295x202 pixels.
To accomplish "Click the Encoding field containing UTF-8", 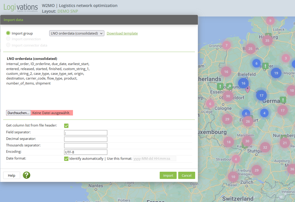I will [86, 152].
